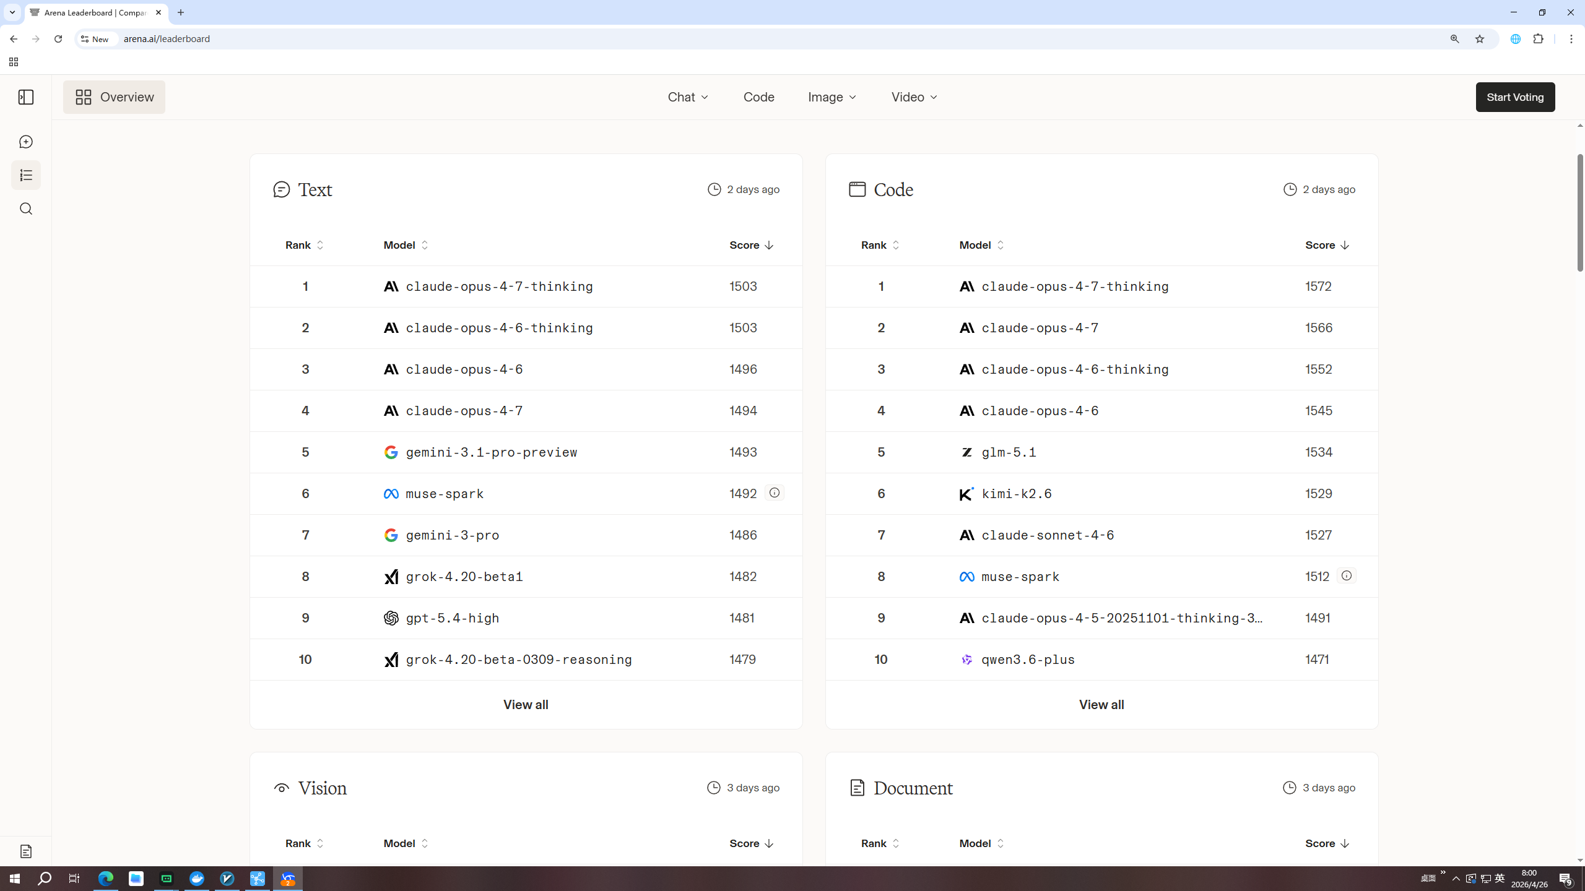Open the tab search dropdown arrow
The image size is (1585, 891).
click(12, 12)
